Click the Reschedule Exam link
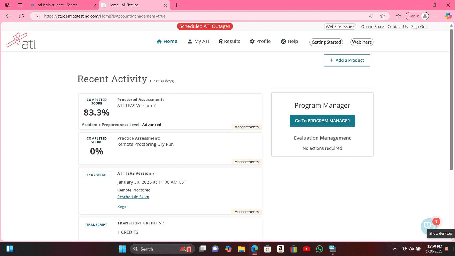The image size is (455, 256). pyautogui.click(x=133, y=197)
